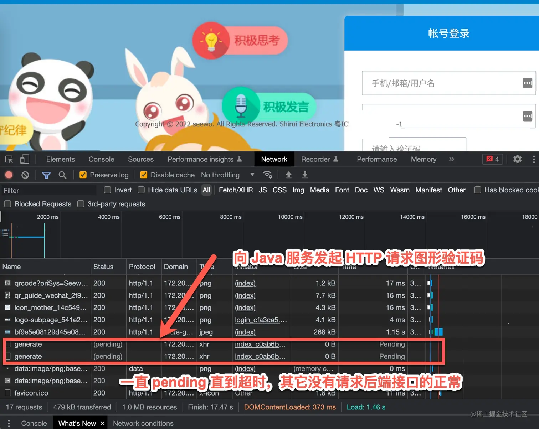
Task: Export HAR file download arrow icon
Action: [x=305, y=175]
